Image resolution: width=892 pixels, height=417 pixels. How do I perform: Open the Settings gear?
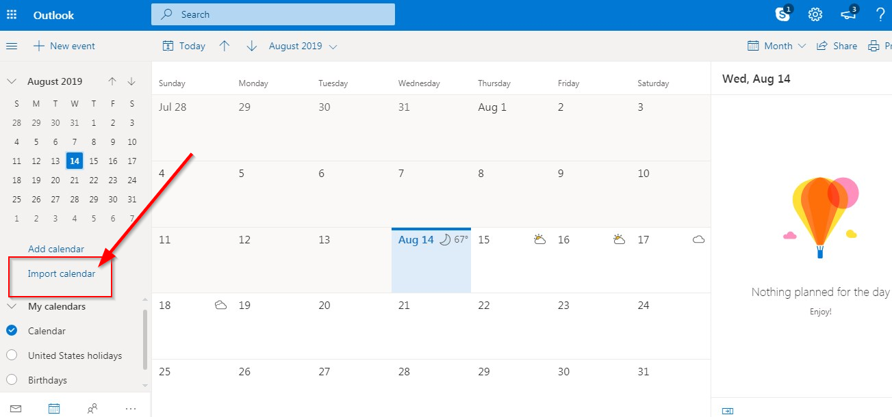(x=815, y=14)
